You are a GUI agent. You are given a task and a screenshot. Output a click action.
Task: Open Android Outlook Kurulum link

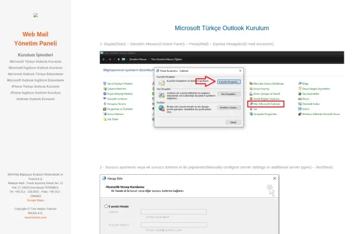35,99
